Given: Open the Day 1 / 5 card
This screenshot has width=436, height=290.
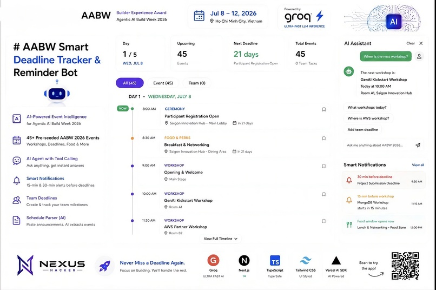Looking at the screenshot, I should coord(140,53).
